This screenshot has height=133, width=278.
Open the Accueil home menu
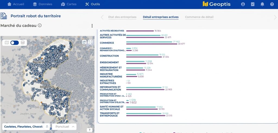click(15, 4)
